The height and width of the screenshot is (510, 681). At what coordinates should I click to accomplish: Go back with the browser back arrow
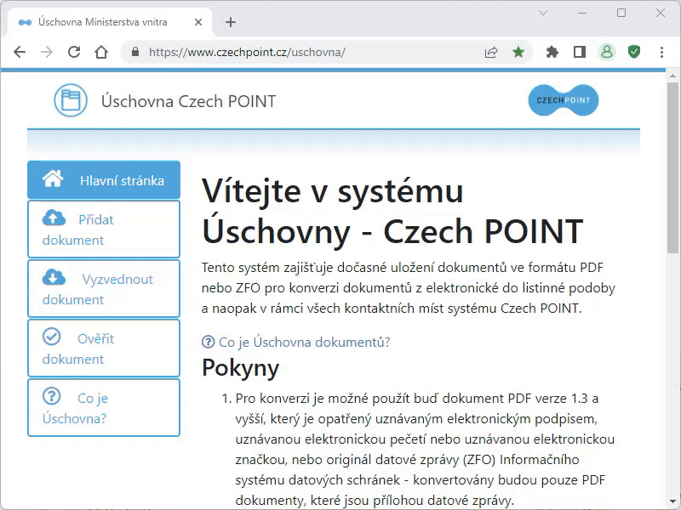coord(20,52)
